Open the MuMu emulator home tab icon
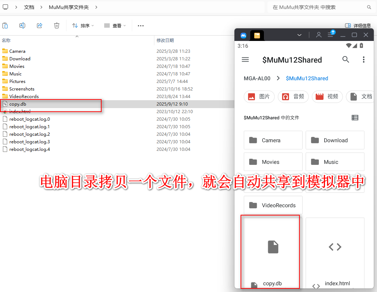 [x=243, y=35]
